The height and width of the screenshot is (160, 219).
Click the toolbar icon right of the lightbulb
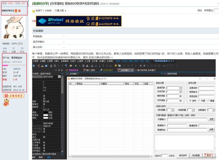coord(119,66)
